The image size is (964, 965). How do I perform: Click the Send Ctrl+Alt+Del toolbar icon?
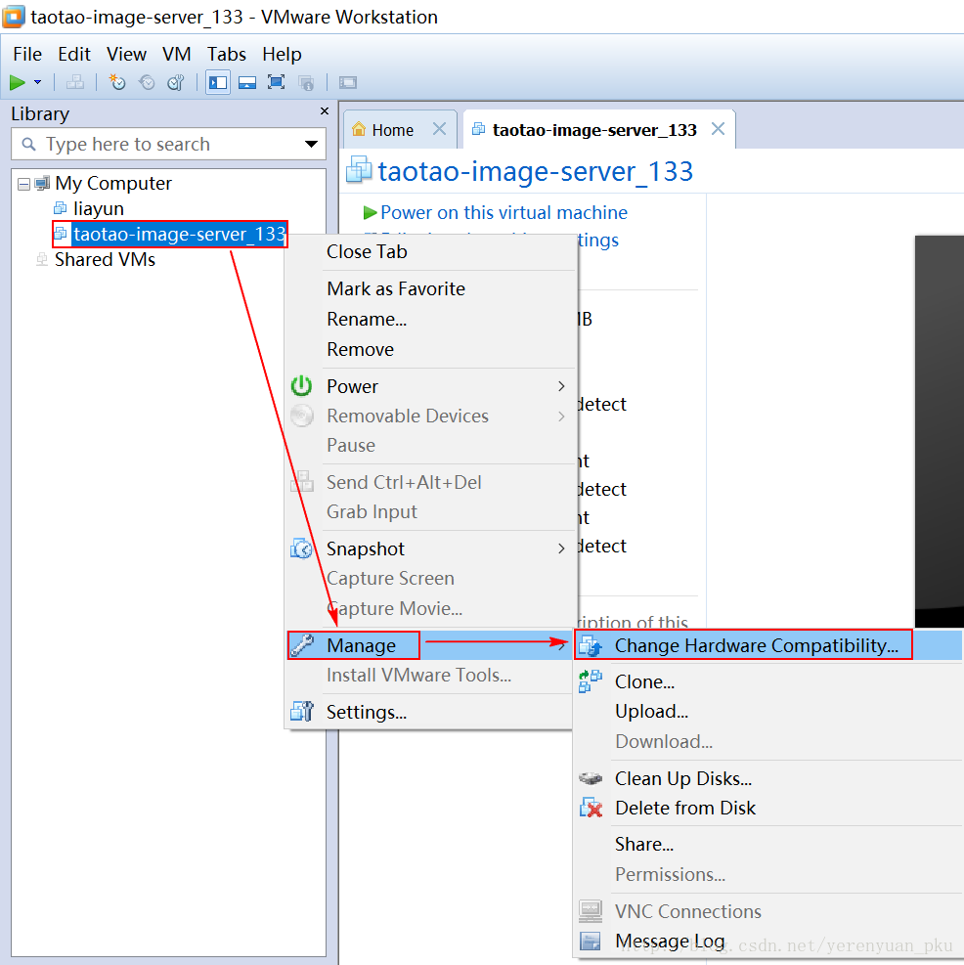[x=75, y=82]
